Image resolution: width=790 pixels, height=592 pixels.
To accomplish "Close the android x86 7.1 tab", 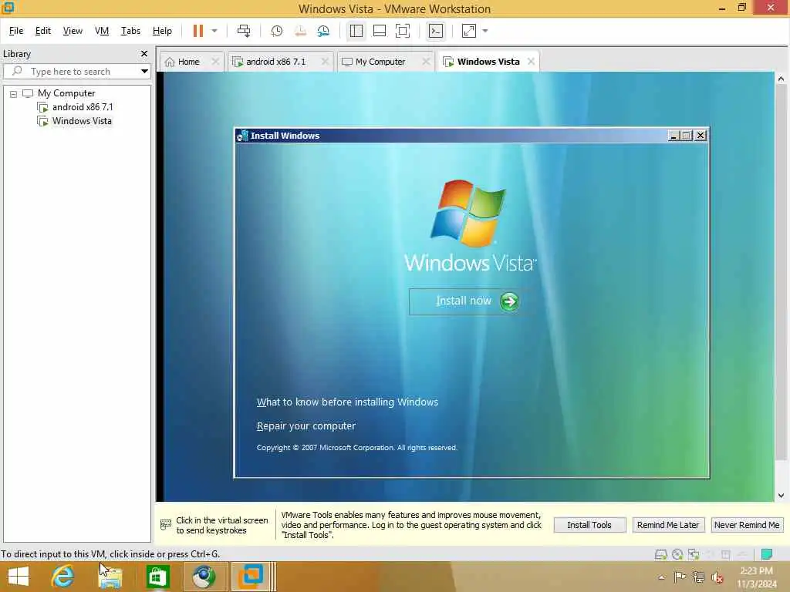I will pyautogui.click(x=325, y=62).
